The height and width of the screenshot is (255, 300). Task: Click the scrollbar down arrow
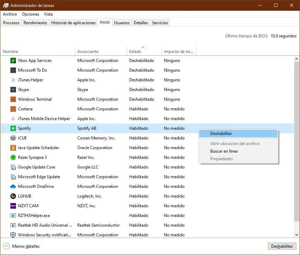[x=297, y=235]
